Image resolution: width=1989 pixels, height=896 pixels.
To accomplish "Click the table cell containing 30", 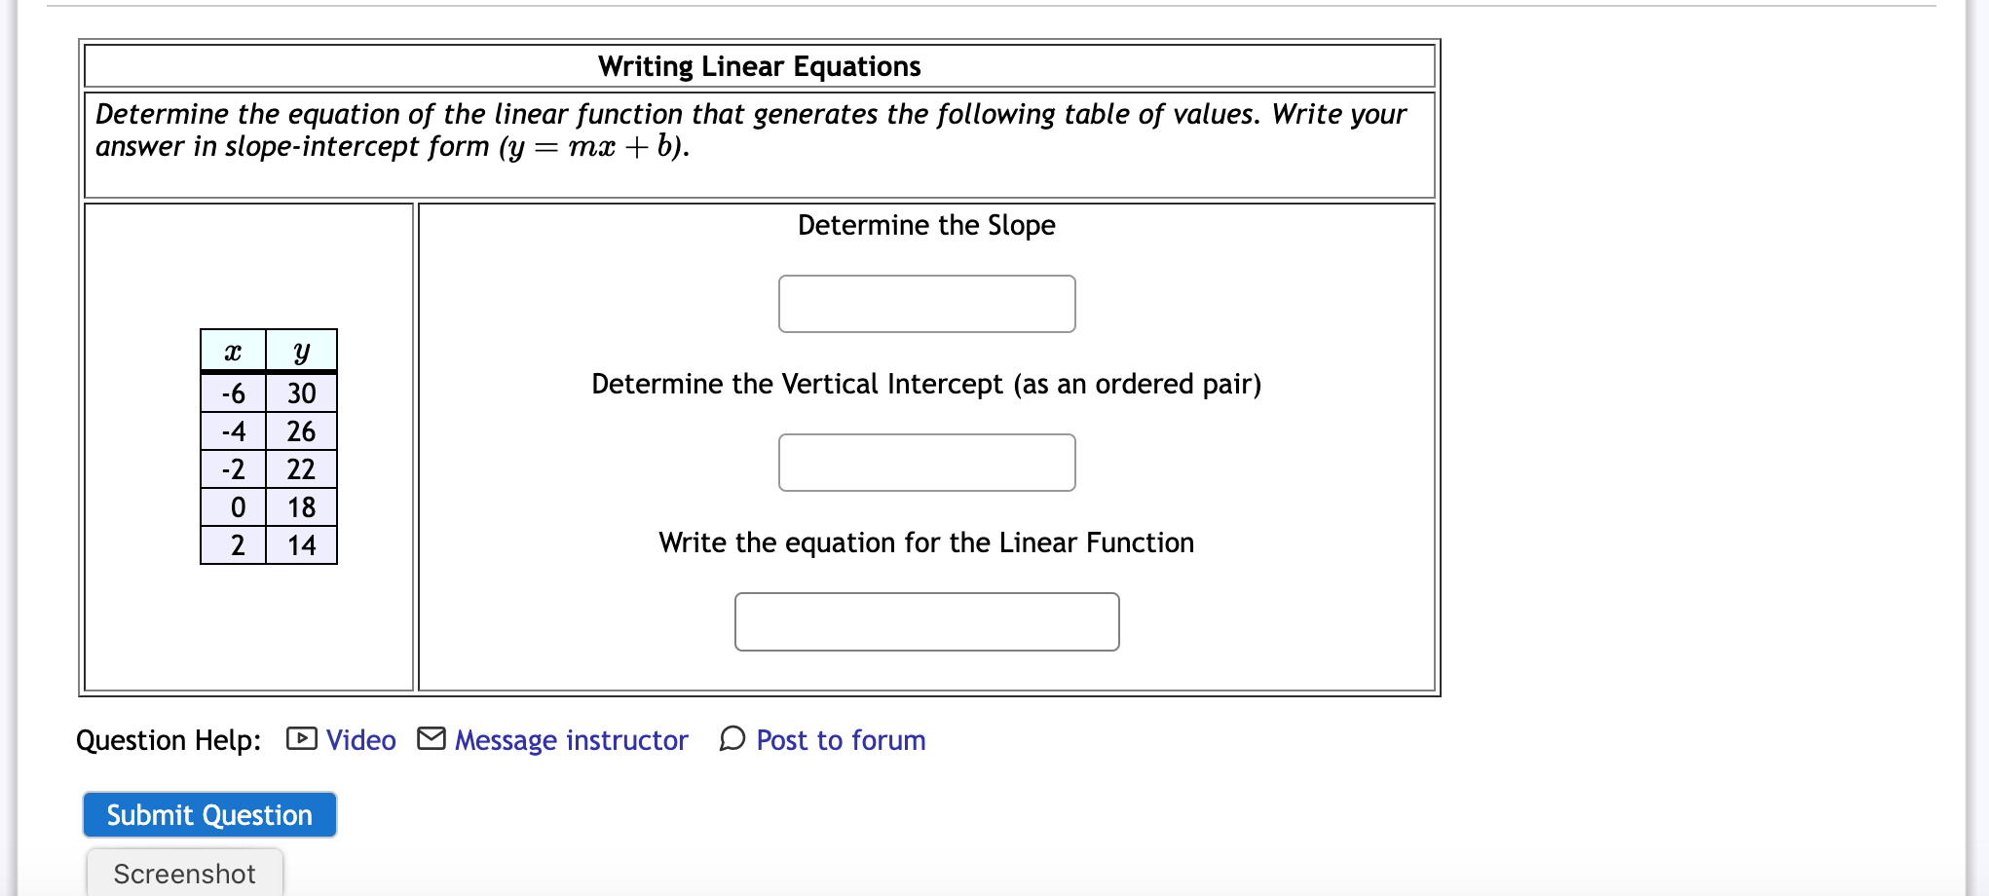I will click(x=300, y=392).
